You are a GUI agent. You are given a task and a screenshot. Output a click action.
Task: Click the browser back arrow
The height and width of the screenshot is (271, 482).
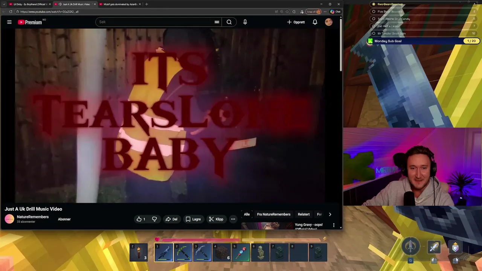pos(4,12)
